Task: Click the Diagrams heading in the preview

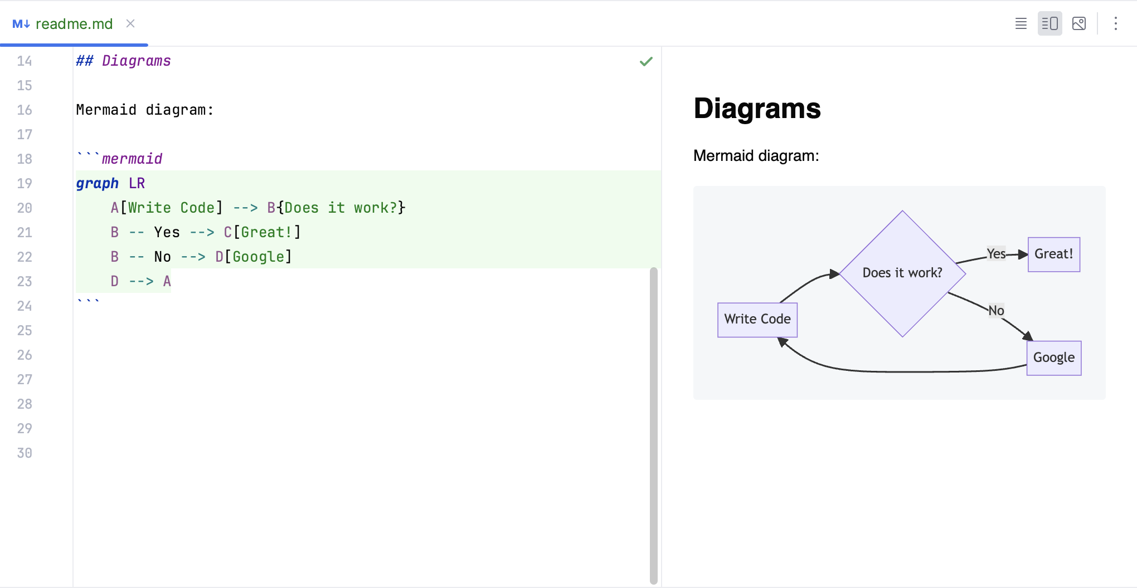Action: (x=757, y=109)
